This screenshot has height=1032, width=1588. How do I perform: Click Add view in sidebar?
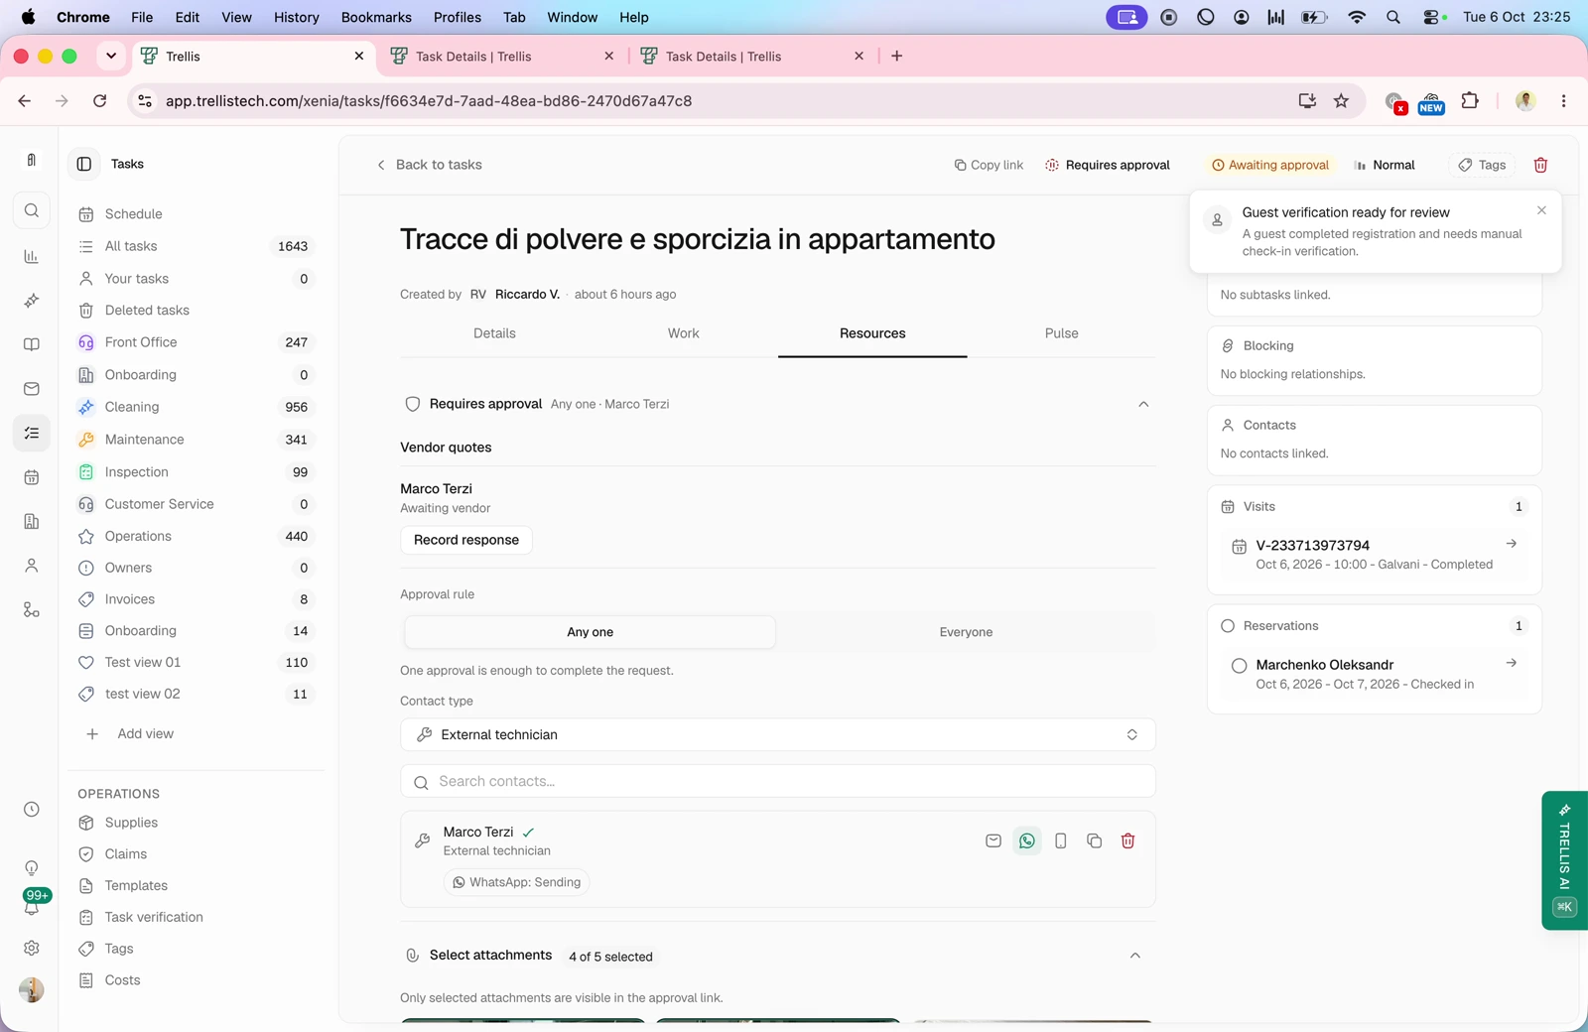pyautogui.click(x=130, y=733)
